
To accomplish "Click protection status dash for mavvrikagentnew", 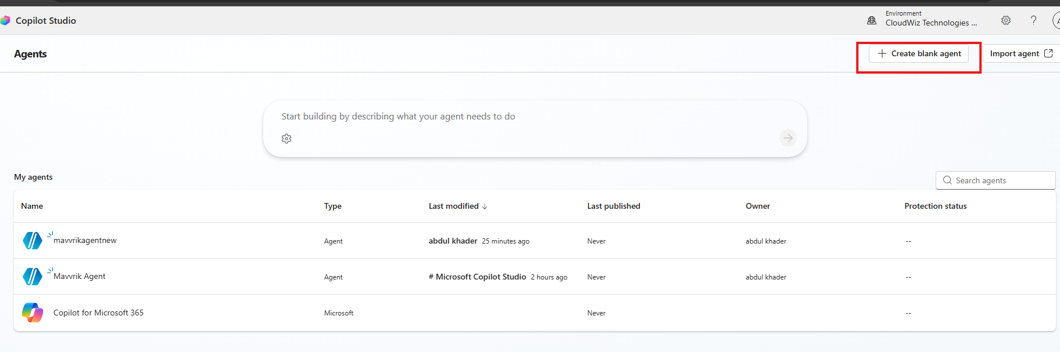I will [x=908, y=241].
